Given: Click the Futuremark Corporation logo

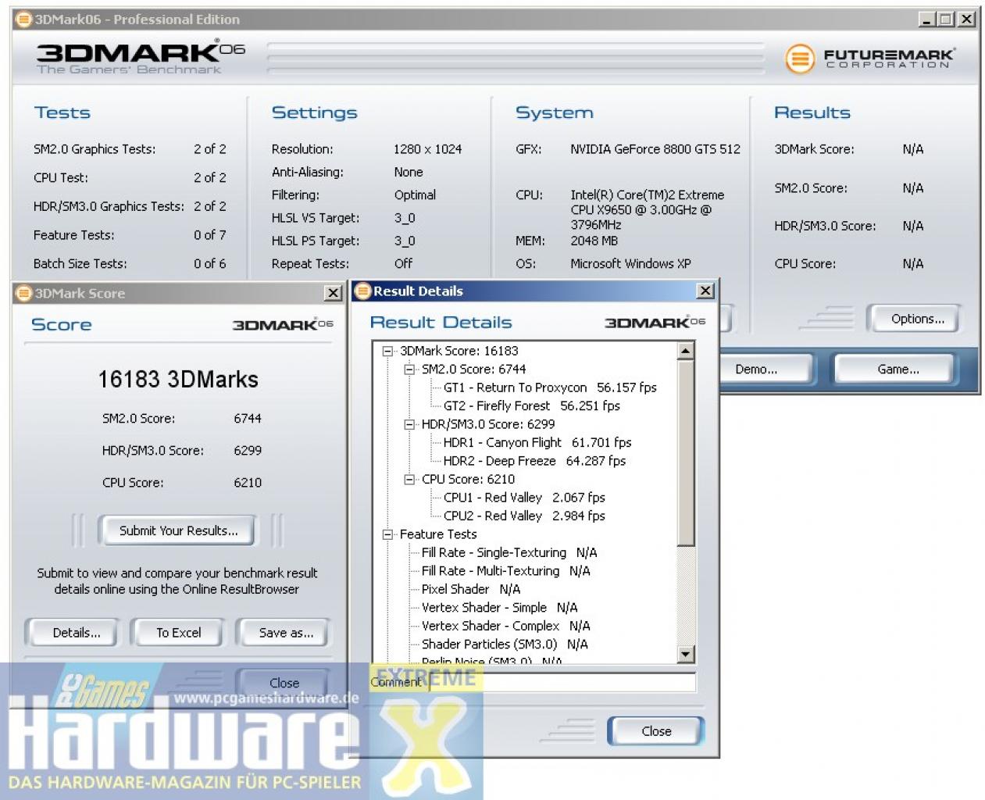Looking at the screenshot, I should [869, 59].
